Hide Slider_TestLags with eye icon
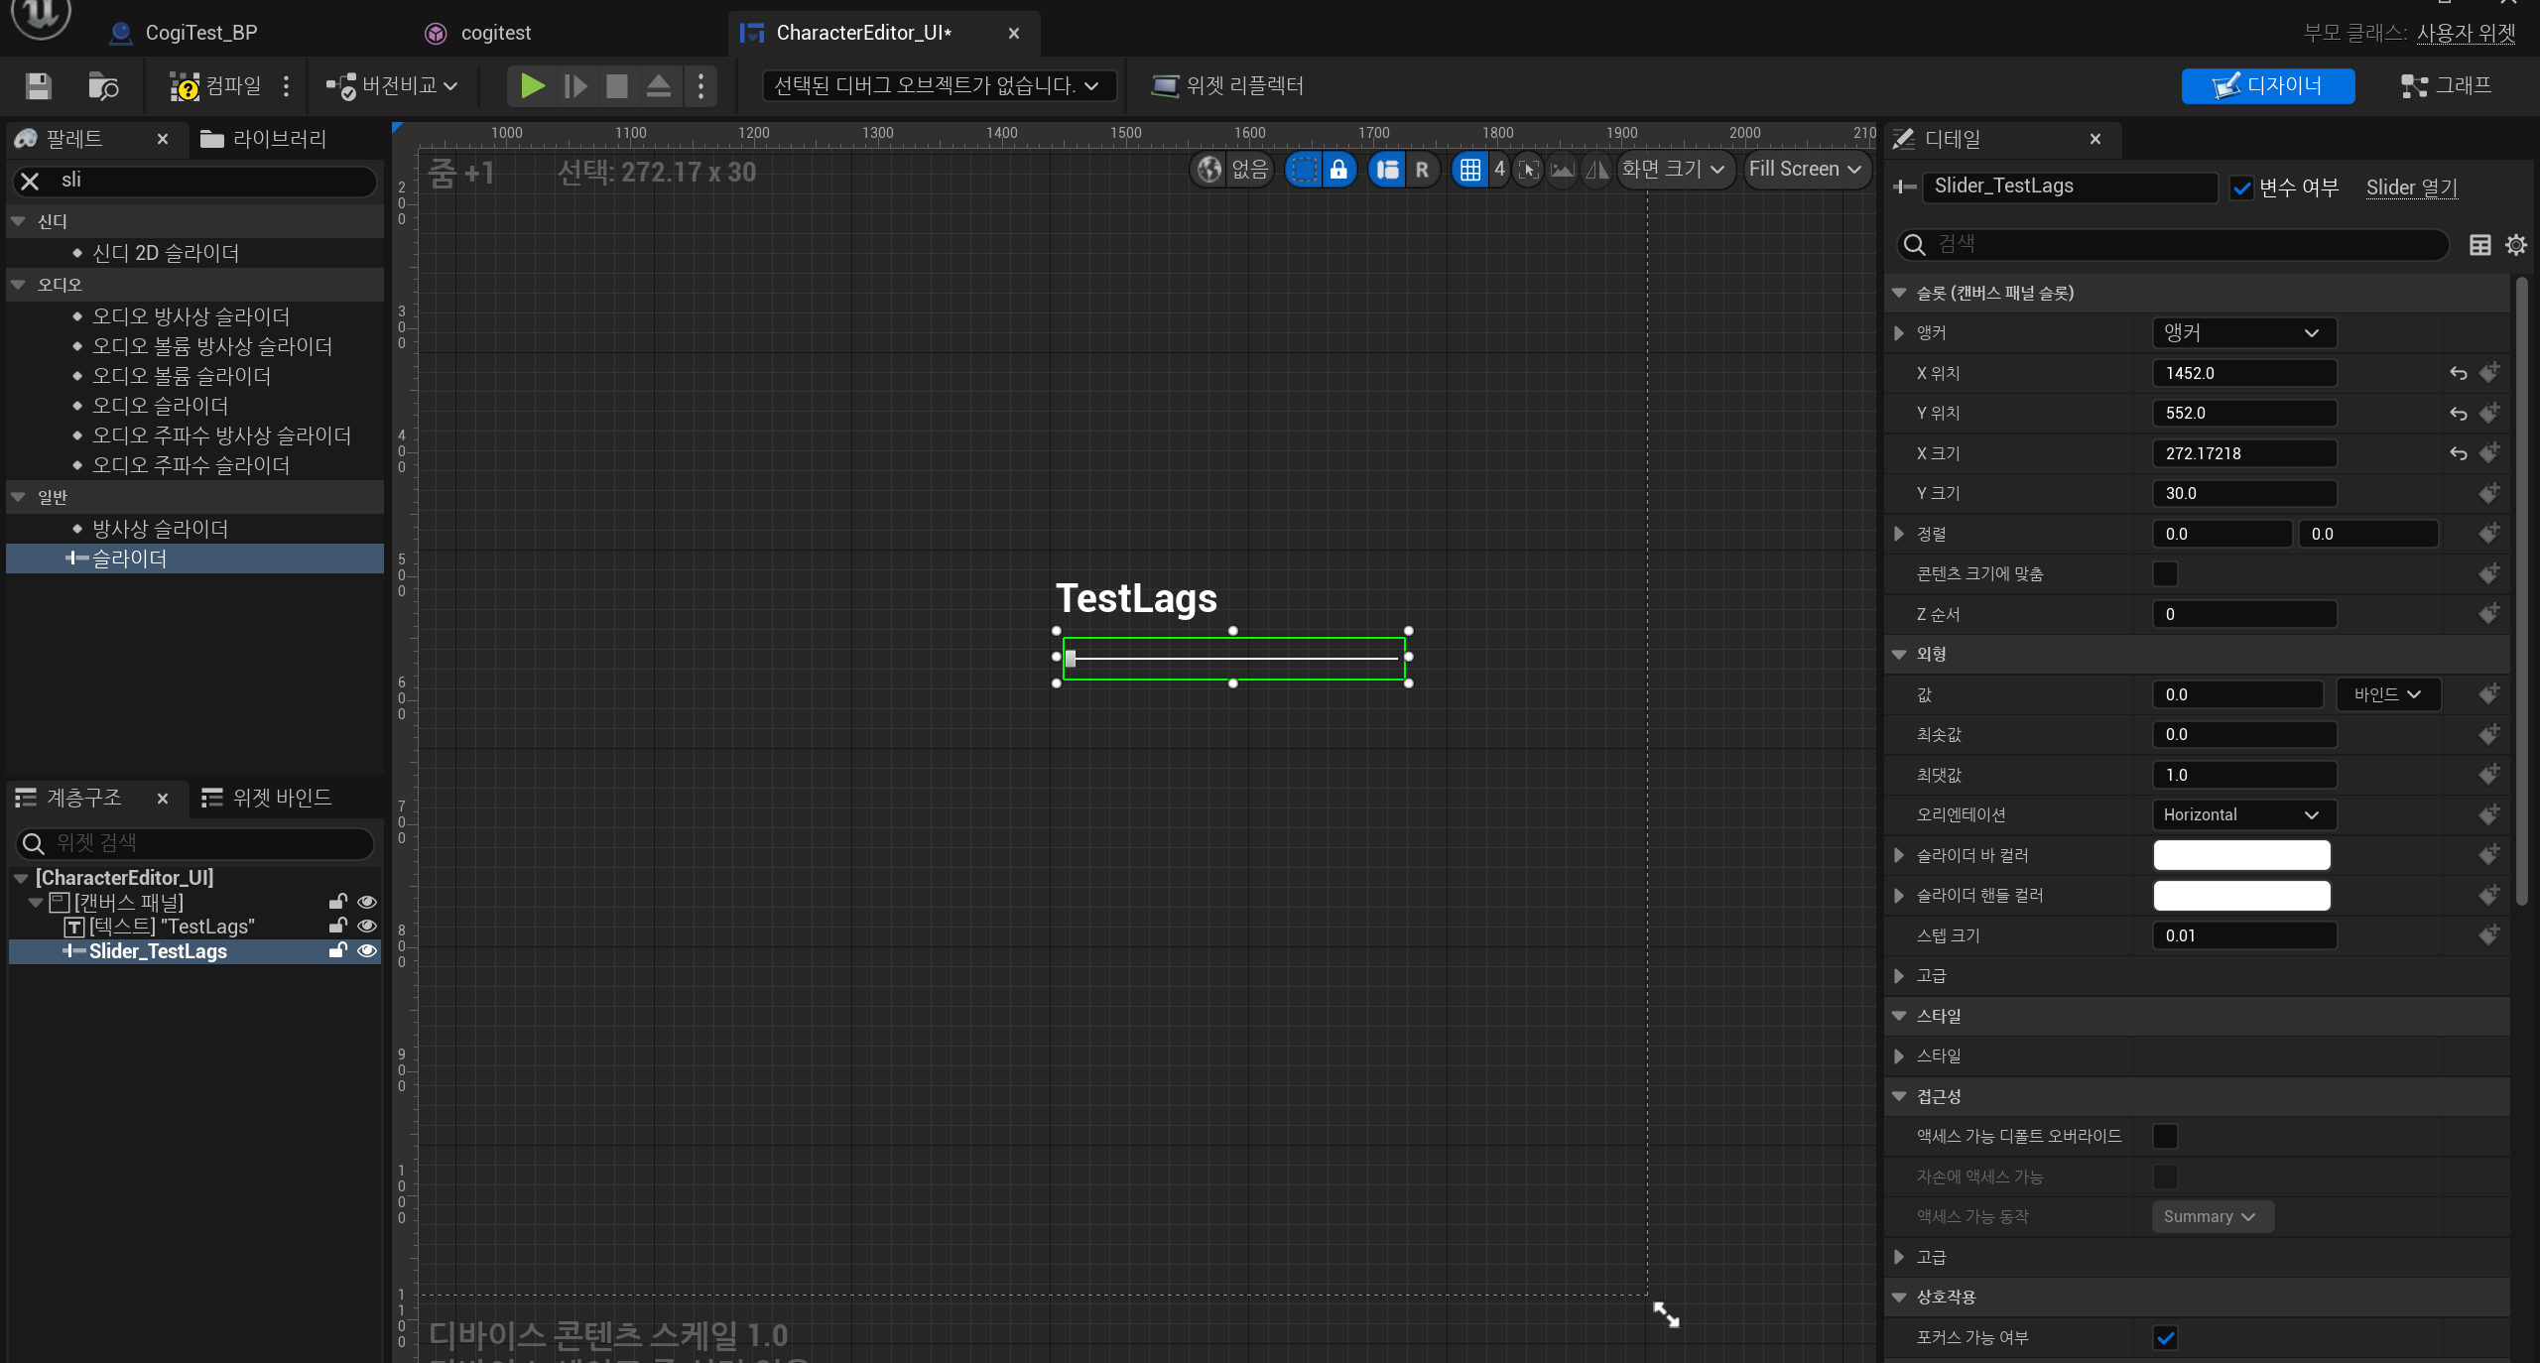Screen dimensions: 2540x1363 point(367,950)
